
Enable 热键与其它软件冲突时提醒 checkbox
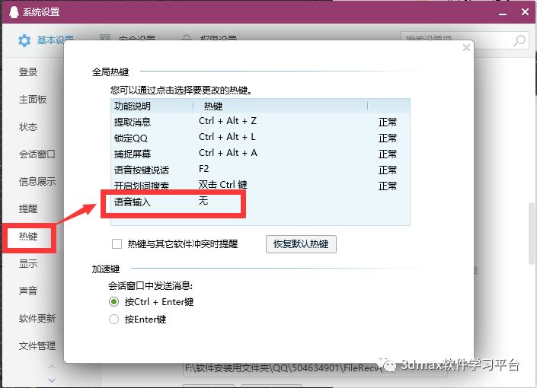117,244
